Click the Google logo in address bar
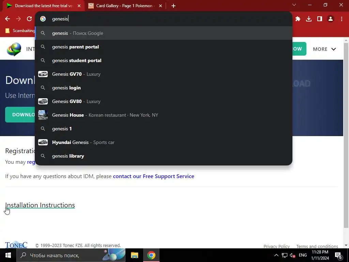This screenshot has width=349, height=262. click(43, 19)
